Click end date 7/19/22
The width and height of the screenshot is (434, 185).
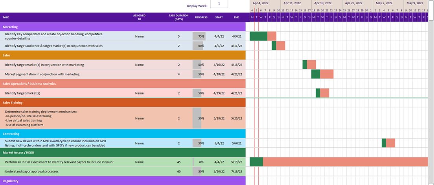[x=236, y=171]
